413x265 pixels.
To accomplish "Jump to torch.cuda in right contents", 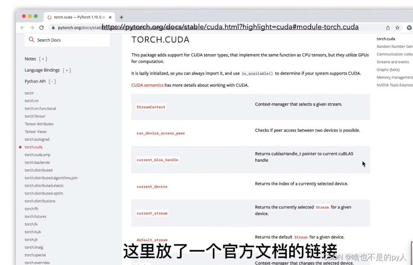I will (386, 39).
